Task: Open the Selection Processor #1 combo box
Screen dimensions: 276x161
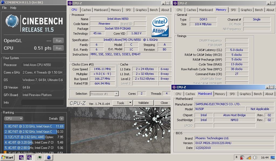Action: [x=104, y=94]
